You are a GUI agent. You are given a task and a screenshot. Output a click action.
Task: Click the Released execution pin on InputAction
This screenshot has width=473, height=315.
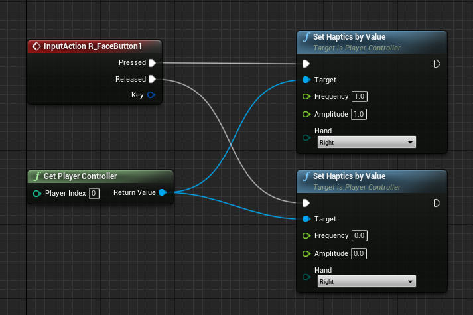point(152,79)
